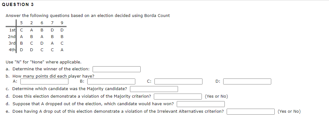Click the column header showing 5 voters
This screenshot has width=329, height=119.
click(x=21, y=23)
